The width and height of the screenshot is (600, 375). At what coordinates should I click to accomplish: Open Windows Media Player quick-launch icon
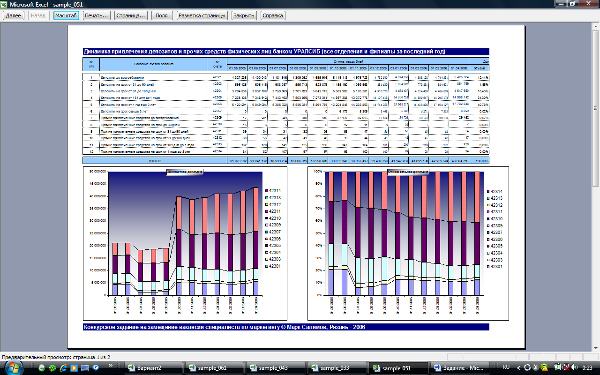pos(74,368)
